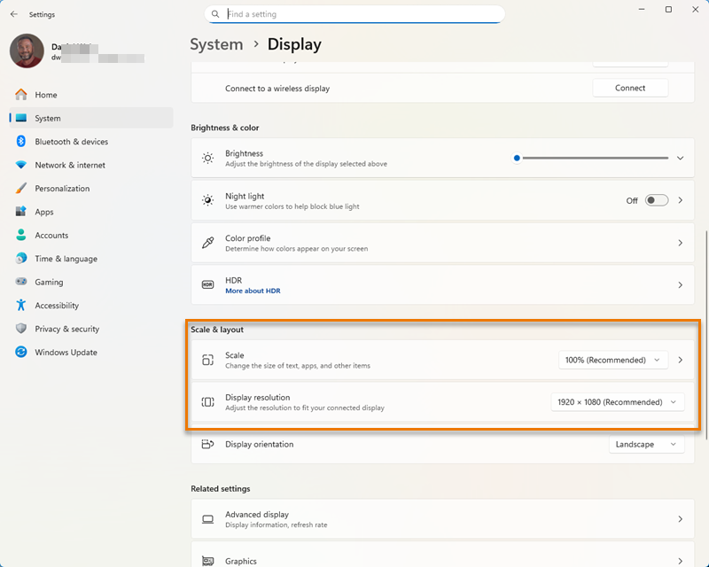
Task: Open Color profile page chevron
Action: (x=681, y=243)
